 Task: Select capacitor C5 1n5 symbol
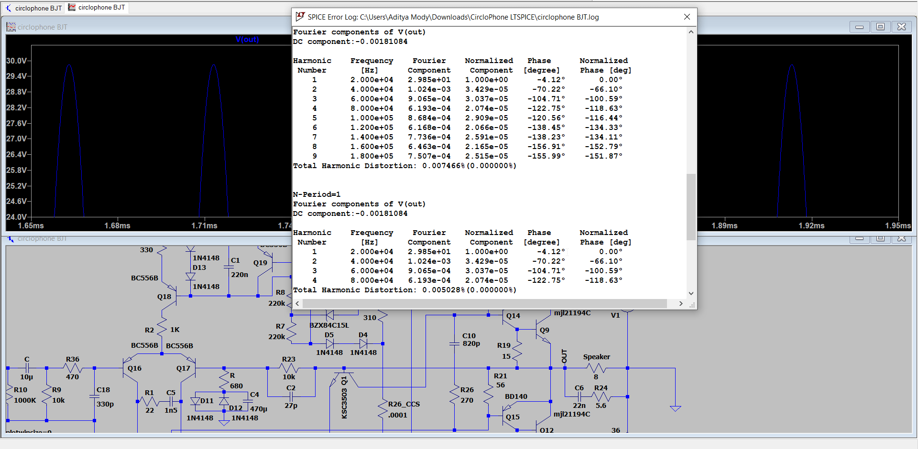click(171, 402)
